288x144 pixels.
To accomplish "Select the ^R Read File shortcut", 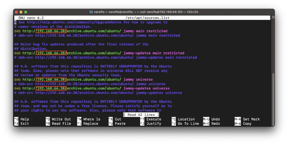I will [58, 124].
